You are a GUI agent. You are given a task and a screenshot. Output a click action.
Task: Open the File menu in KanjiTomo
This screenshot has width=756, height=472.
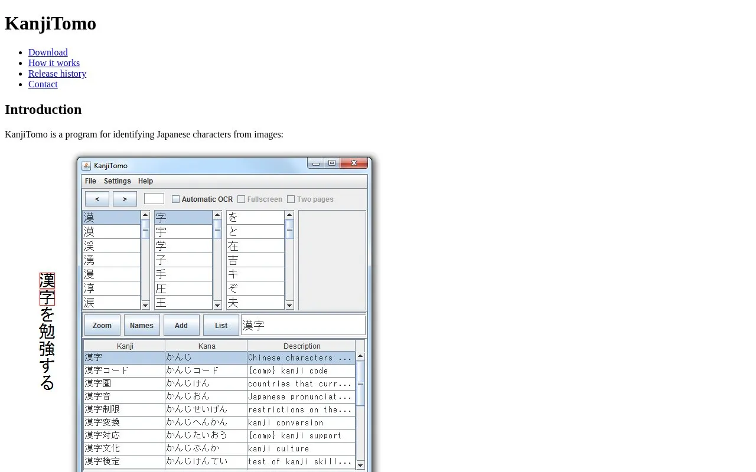point(90,181)
